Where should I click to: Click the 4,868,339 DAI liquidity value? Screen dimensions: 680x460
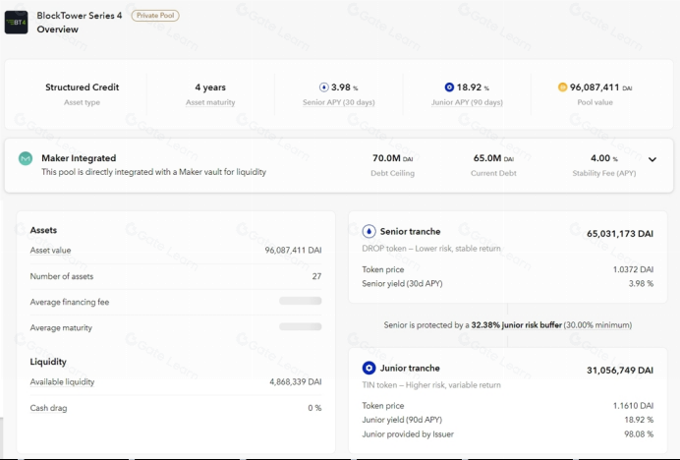click(296, 382)
